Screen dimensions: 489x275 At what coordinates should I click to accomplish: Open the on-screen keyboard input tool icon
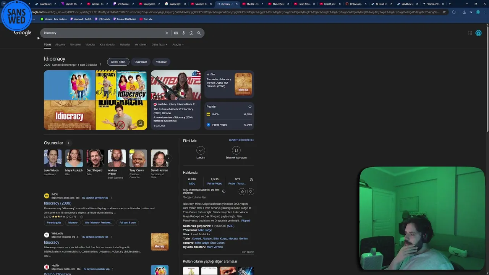176,33
